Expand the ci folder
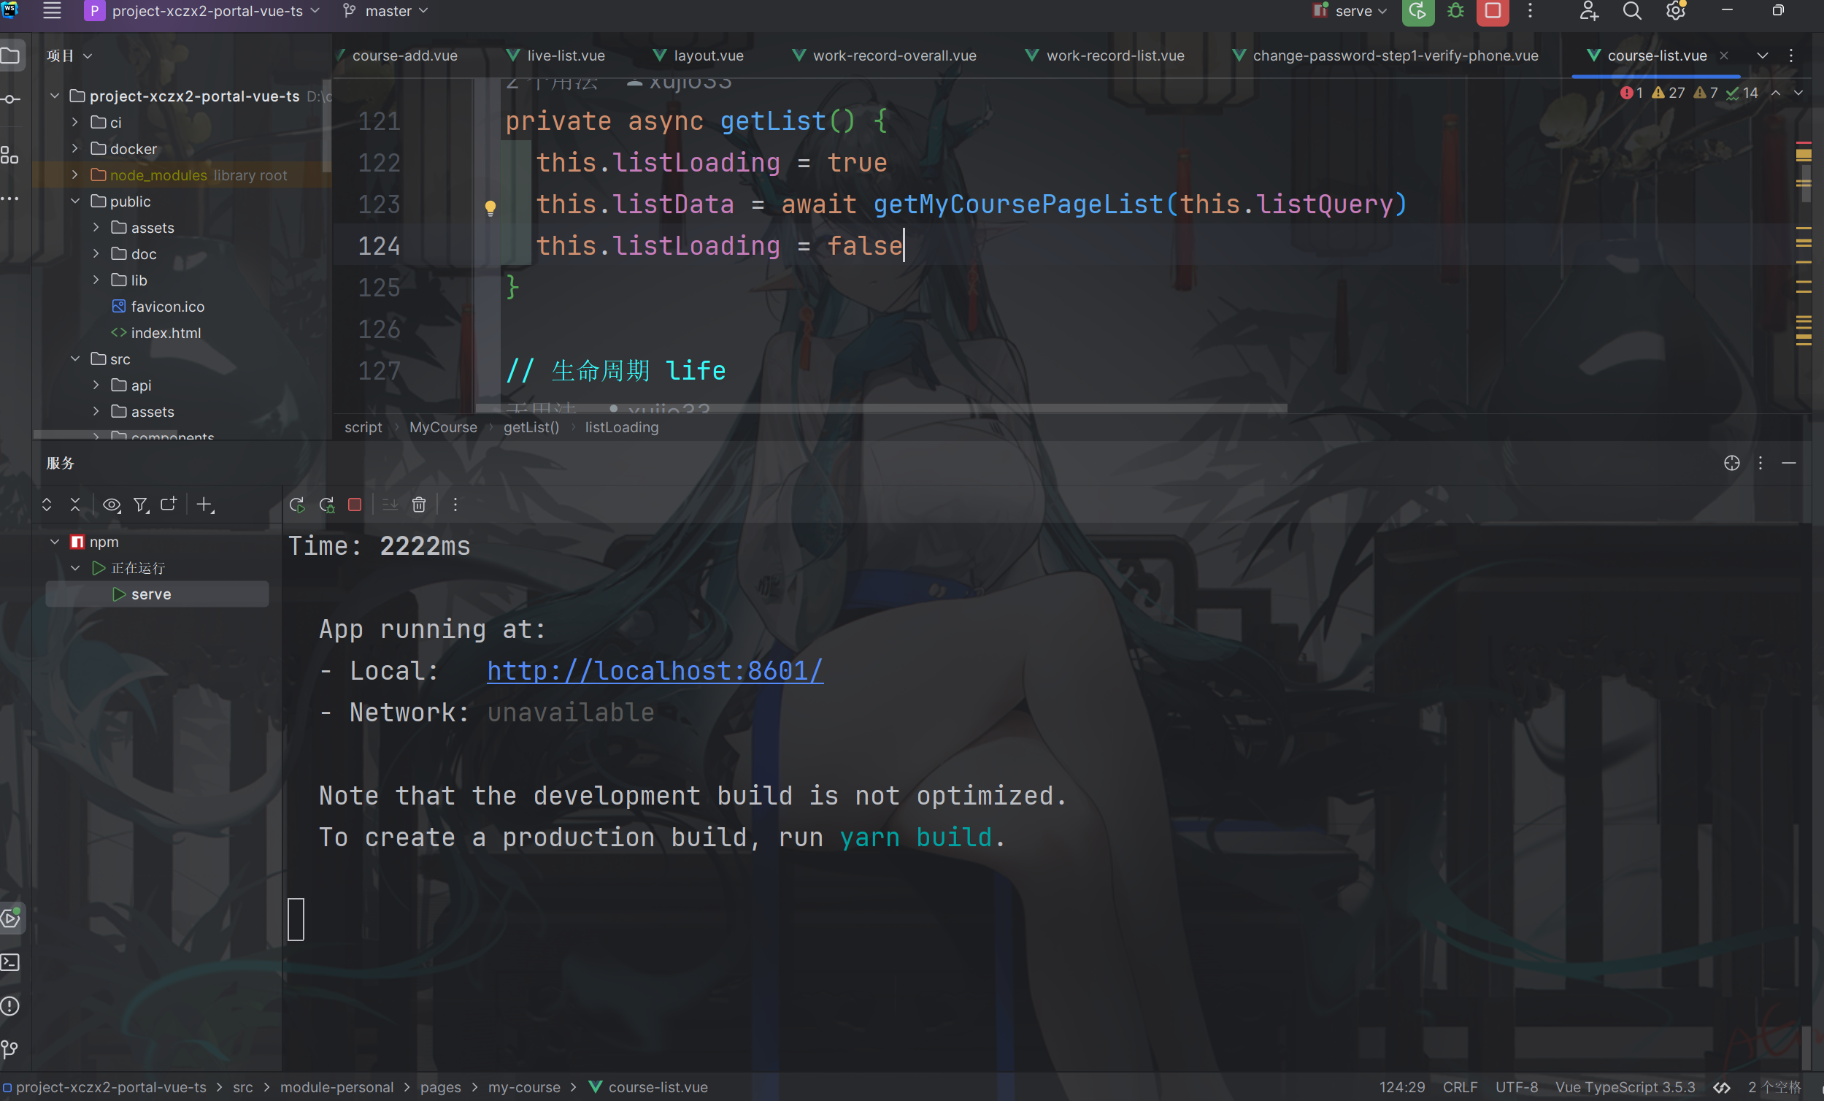 coord(74,122)
